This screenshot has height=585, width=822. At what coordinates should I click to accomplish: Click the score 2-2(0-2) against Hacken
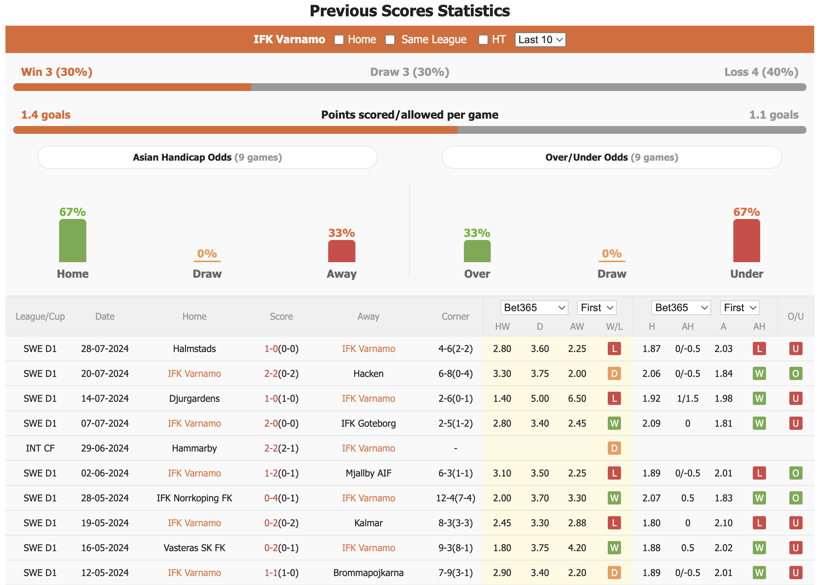(282, 373)
